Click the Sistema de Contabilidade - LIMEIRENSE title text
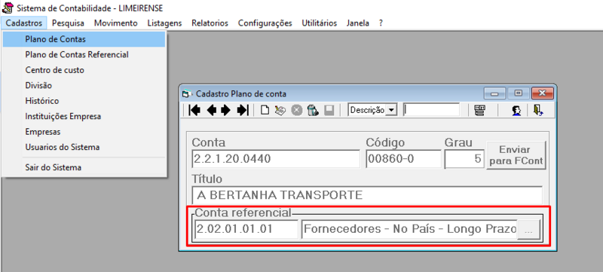 (x=90, y=8)
